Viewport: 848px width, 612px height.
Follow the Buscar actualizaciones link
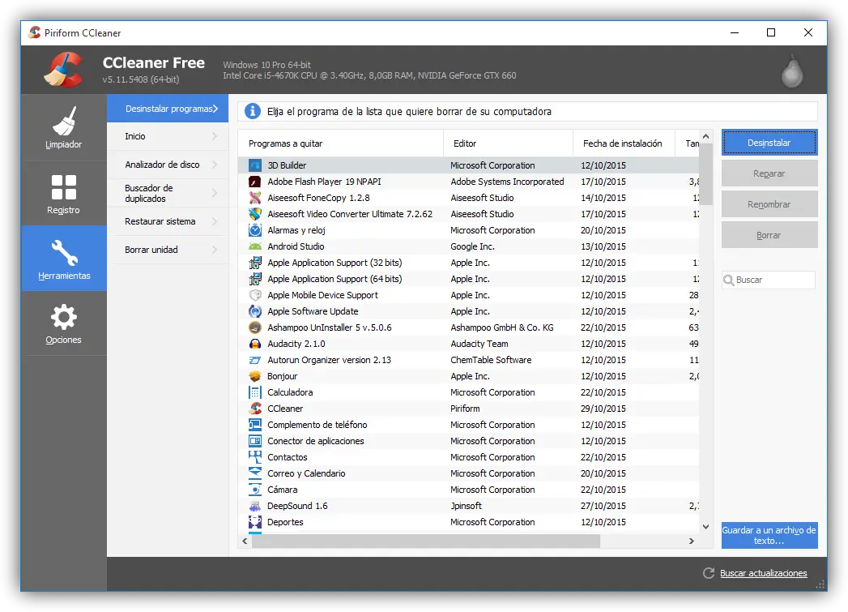[763, 573]
